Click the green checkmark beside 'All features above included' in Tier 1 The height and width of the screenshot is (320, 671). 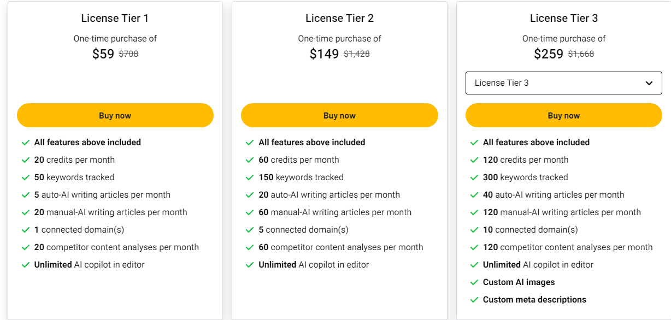(26, 142)
